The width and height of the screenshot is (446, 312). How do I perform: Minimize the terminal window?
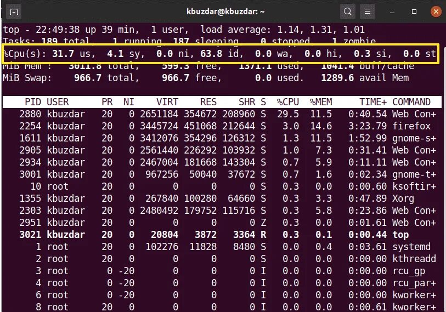[x=392, y=12]
